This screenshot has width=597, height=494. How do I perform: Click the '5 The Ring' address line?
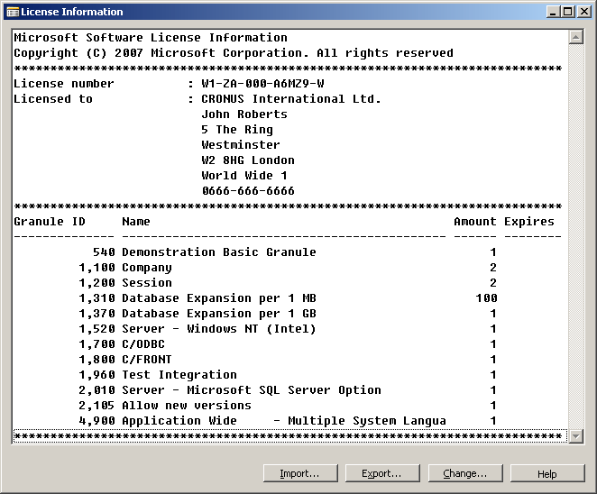[x=237, y=130]
